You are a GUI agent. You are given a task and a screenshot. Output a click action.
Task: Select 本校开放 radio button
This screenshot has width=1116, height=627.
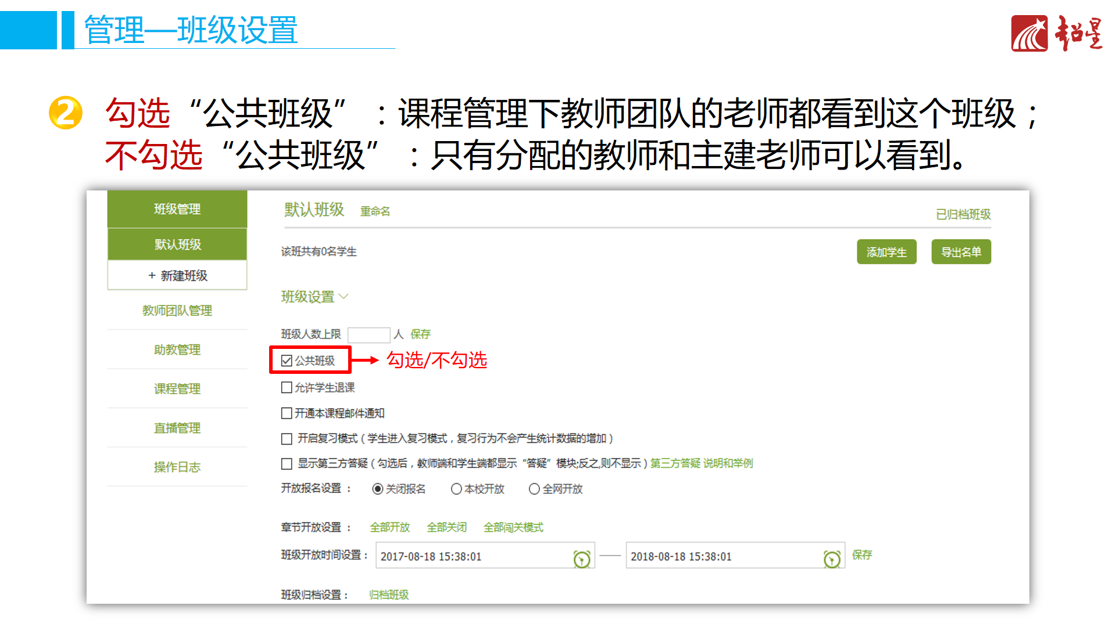(456, 489)
